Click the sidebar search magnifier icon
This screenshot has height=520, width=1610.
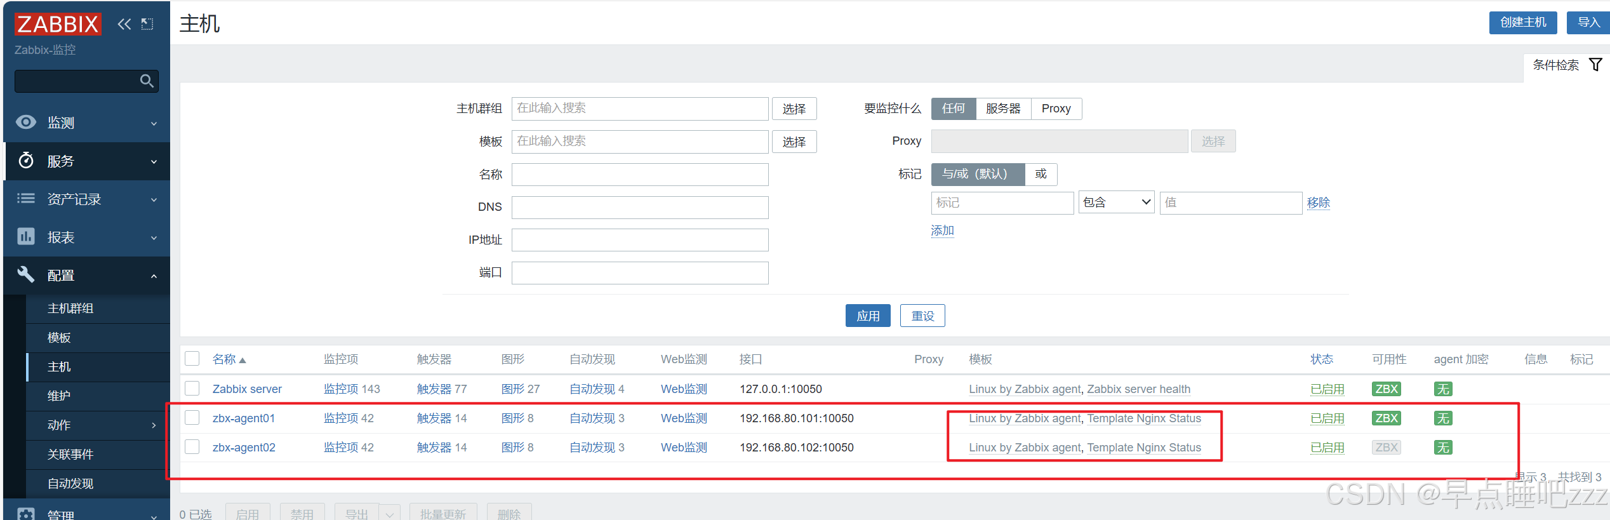pos(147,81)
